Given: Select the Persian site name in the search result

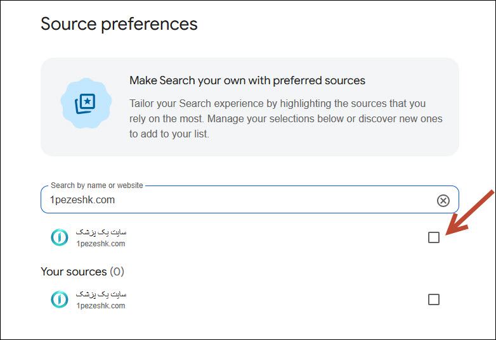Looking at the screenshot, I should [x=101, y=232].
